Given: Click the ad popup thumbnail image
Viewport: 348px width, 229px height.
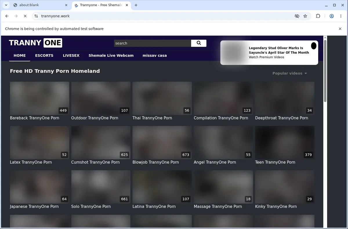Looking at the screenshot, I should (233, 53).
